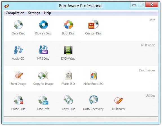Open the Data Recovery icon
This screenshot has width=162, height=126.
[x=94, y=100]
